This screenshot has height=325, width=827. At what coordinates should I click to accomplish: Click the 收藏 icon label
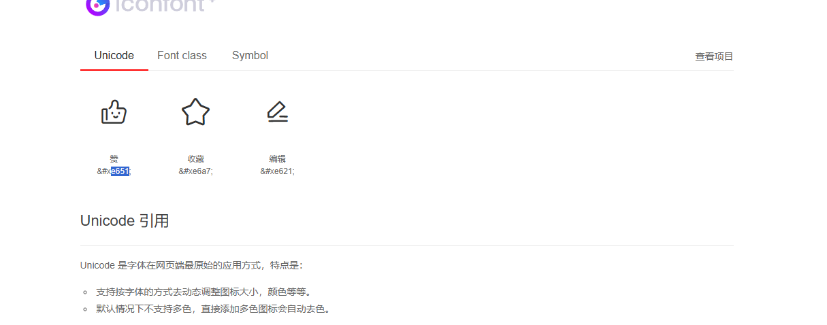coord(195,159)
